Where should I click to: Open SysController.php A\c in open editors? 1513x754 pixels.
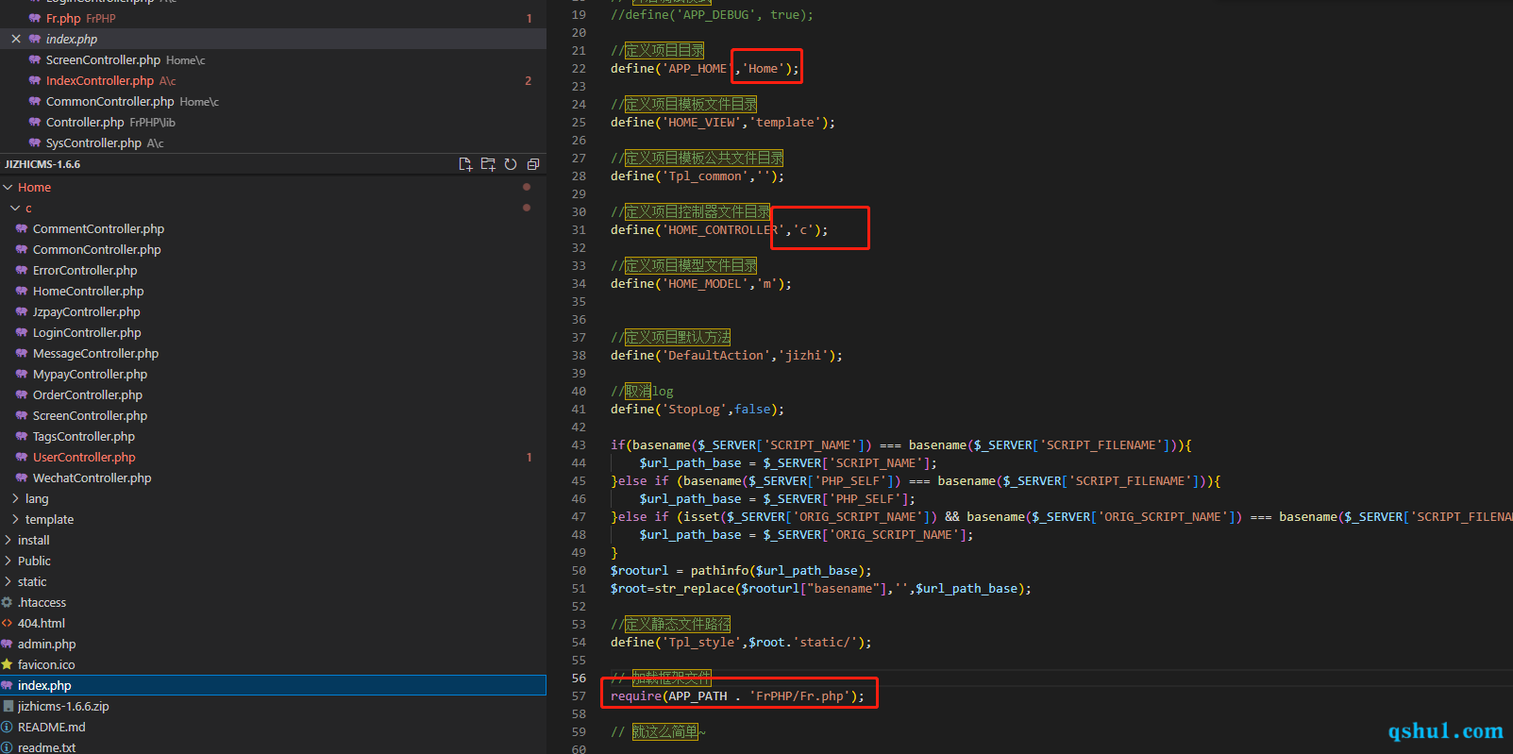[273, 142]
